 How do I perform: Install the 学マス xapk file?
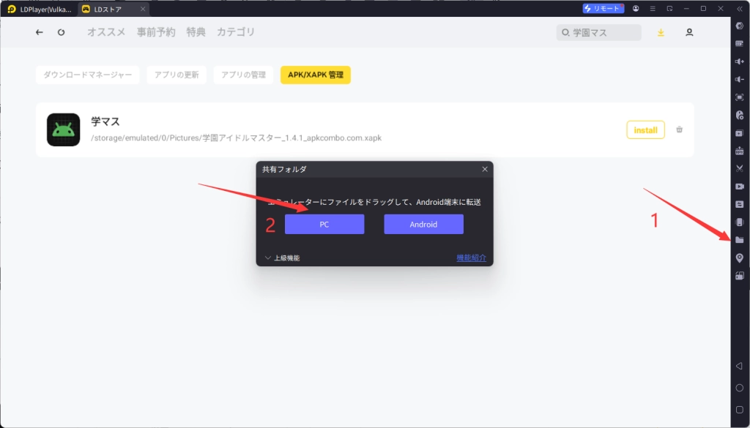point(646,130)
